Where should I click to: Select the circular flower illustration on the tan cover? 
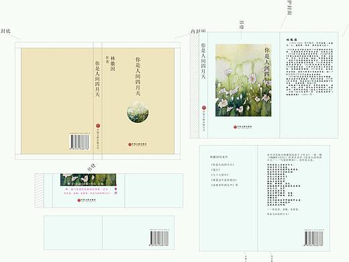(x=138, y=112)
